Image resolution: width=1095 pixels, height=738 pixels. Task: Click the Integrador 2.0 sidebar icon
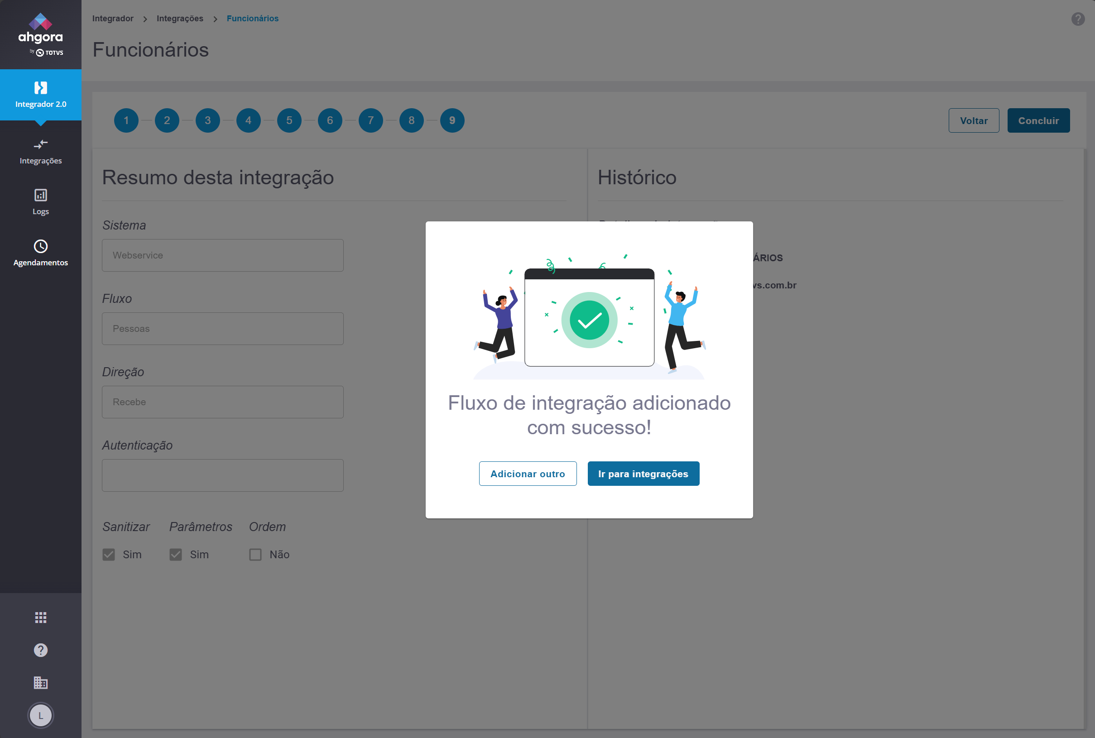tap(40, 88)
